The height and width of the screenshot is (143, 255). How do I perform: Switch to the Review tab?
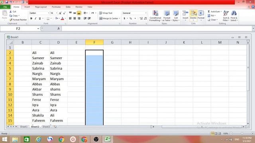click(x=79, y=7)
